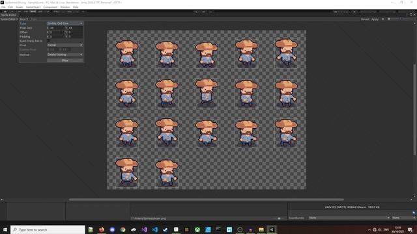Open the Sprite Editor mode dropdown
Viewport: 417px width, 234px height.
pos(9,19)
